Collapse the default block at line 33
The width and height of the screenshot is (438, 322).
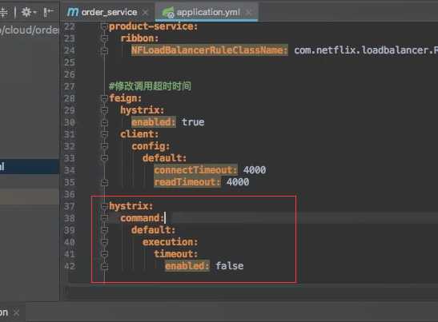[104, 158]
